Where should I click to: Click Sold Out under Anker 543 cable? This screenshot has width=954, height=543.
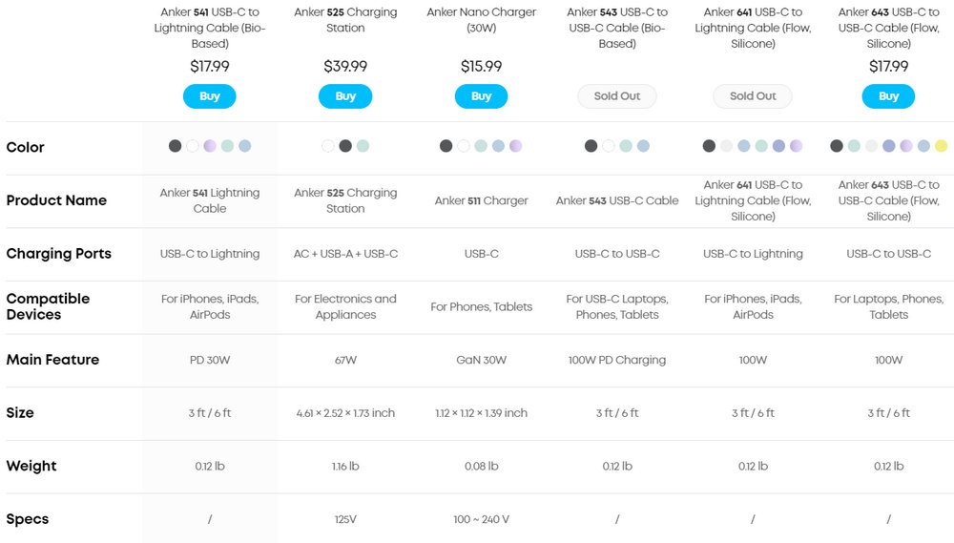[x=617, y=96]
